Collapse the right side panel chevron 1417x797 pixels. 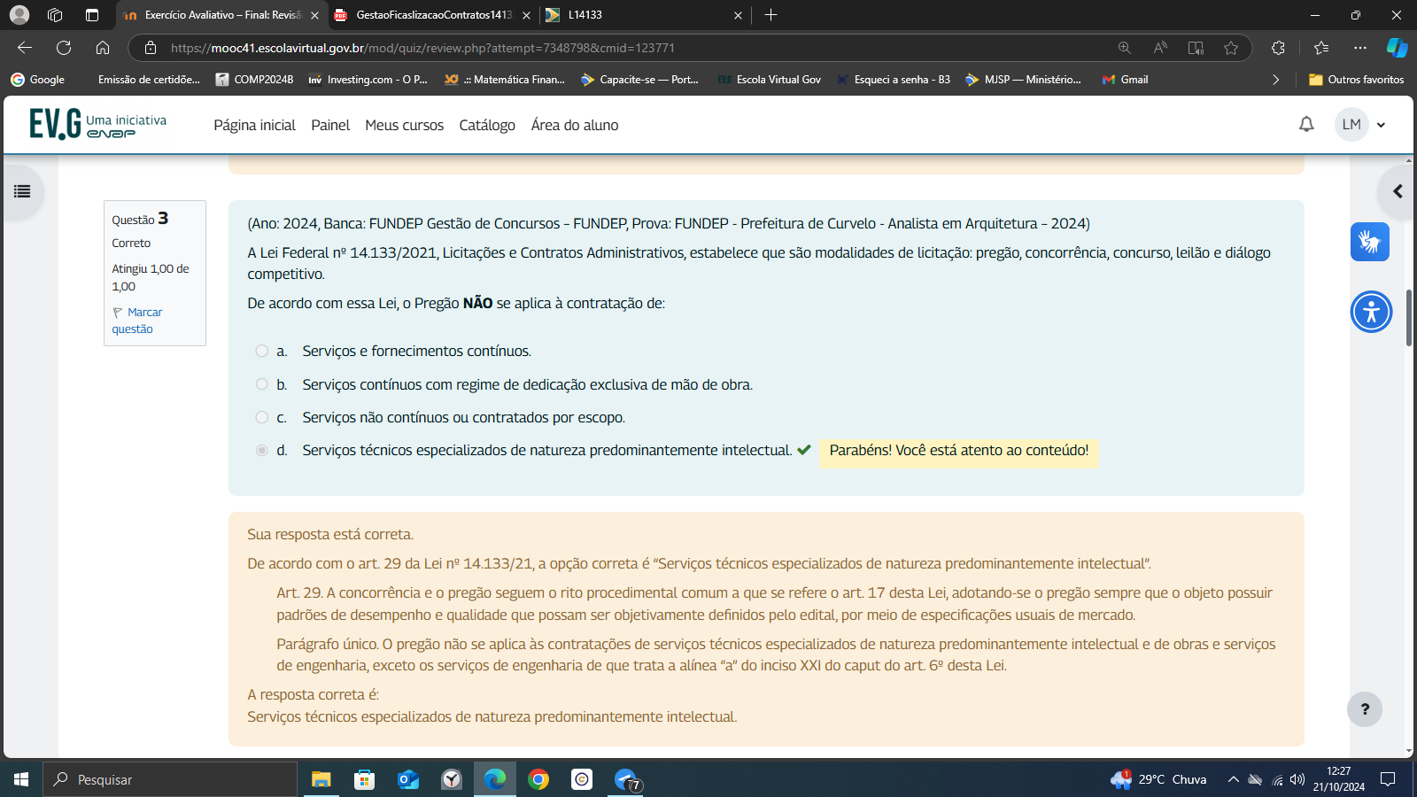[1398, 191]
